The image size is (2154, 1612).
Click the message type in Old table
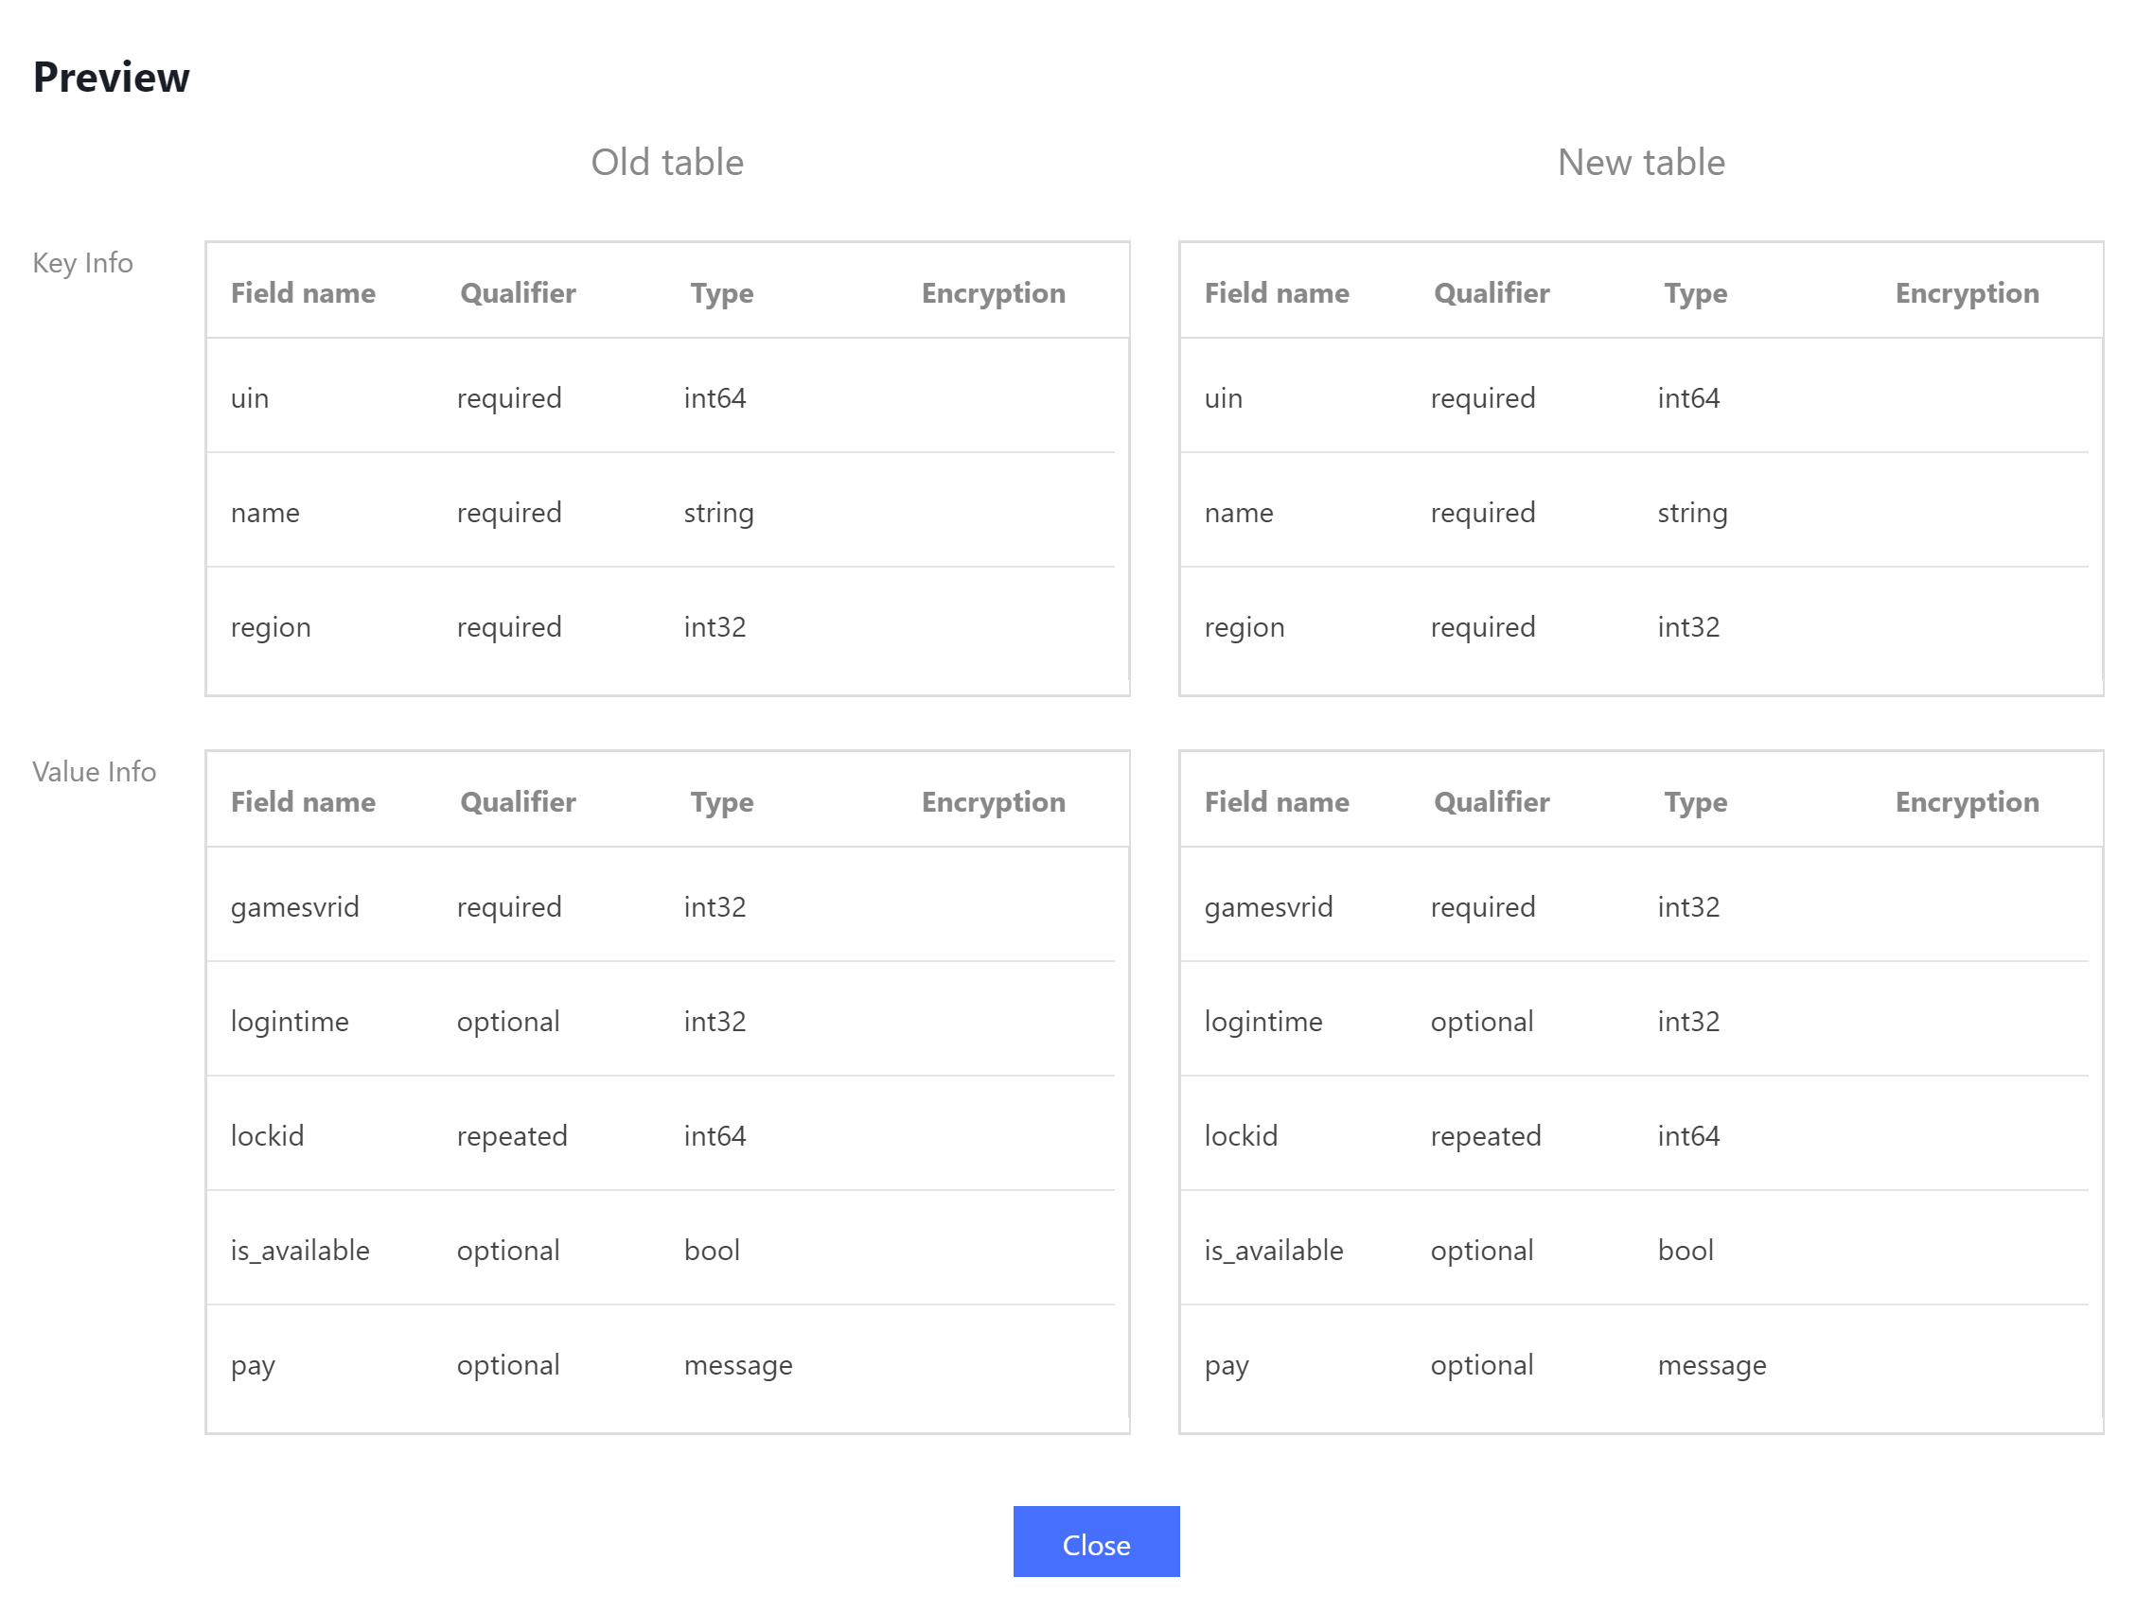[738, 1365]
